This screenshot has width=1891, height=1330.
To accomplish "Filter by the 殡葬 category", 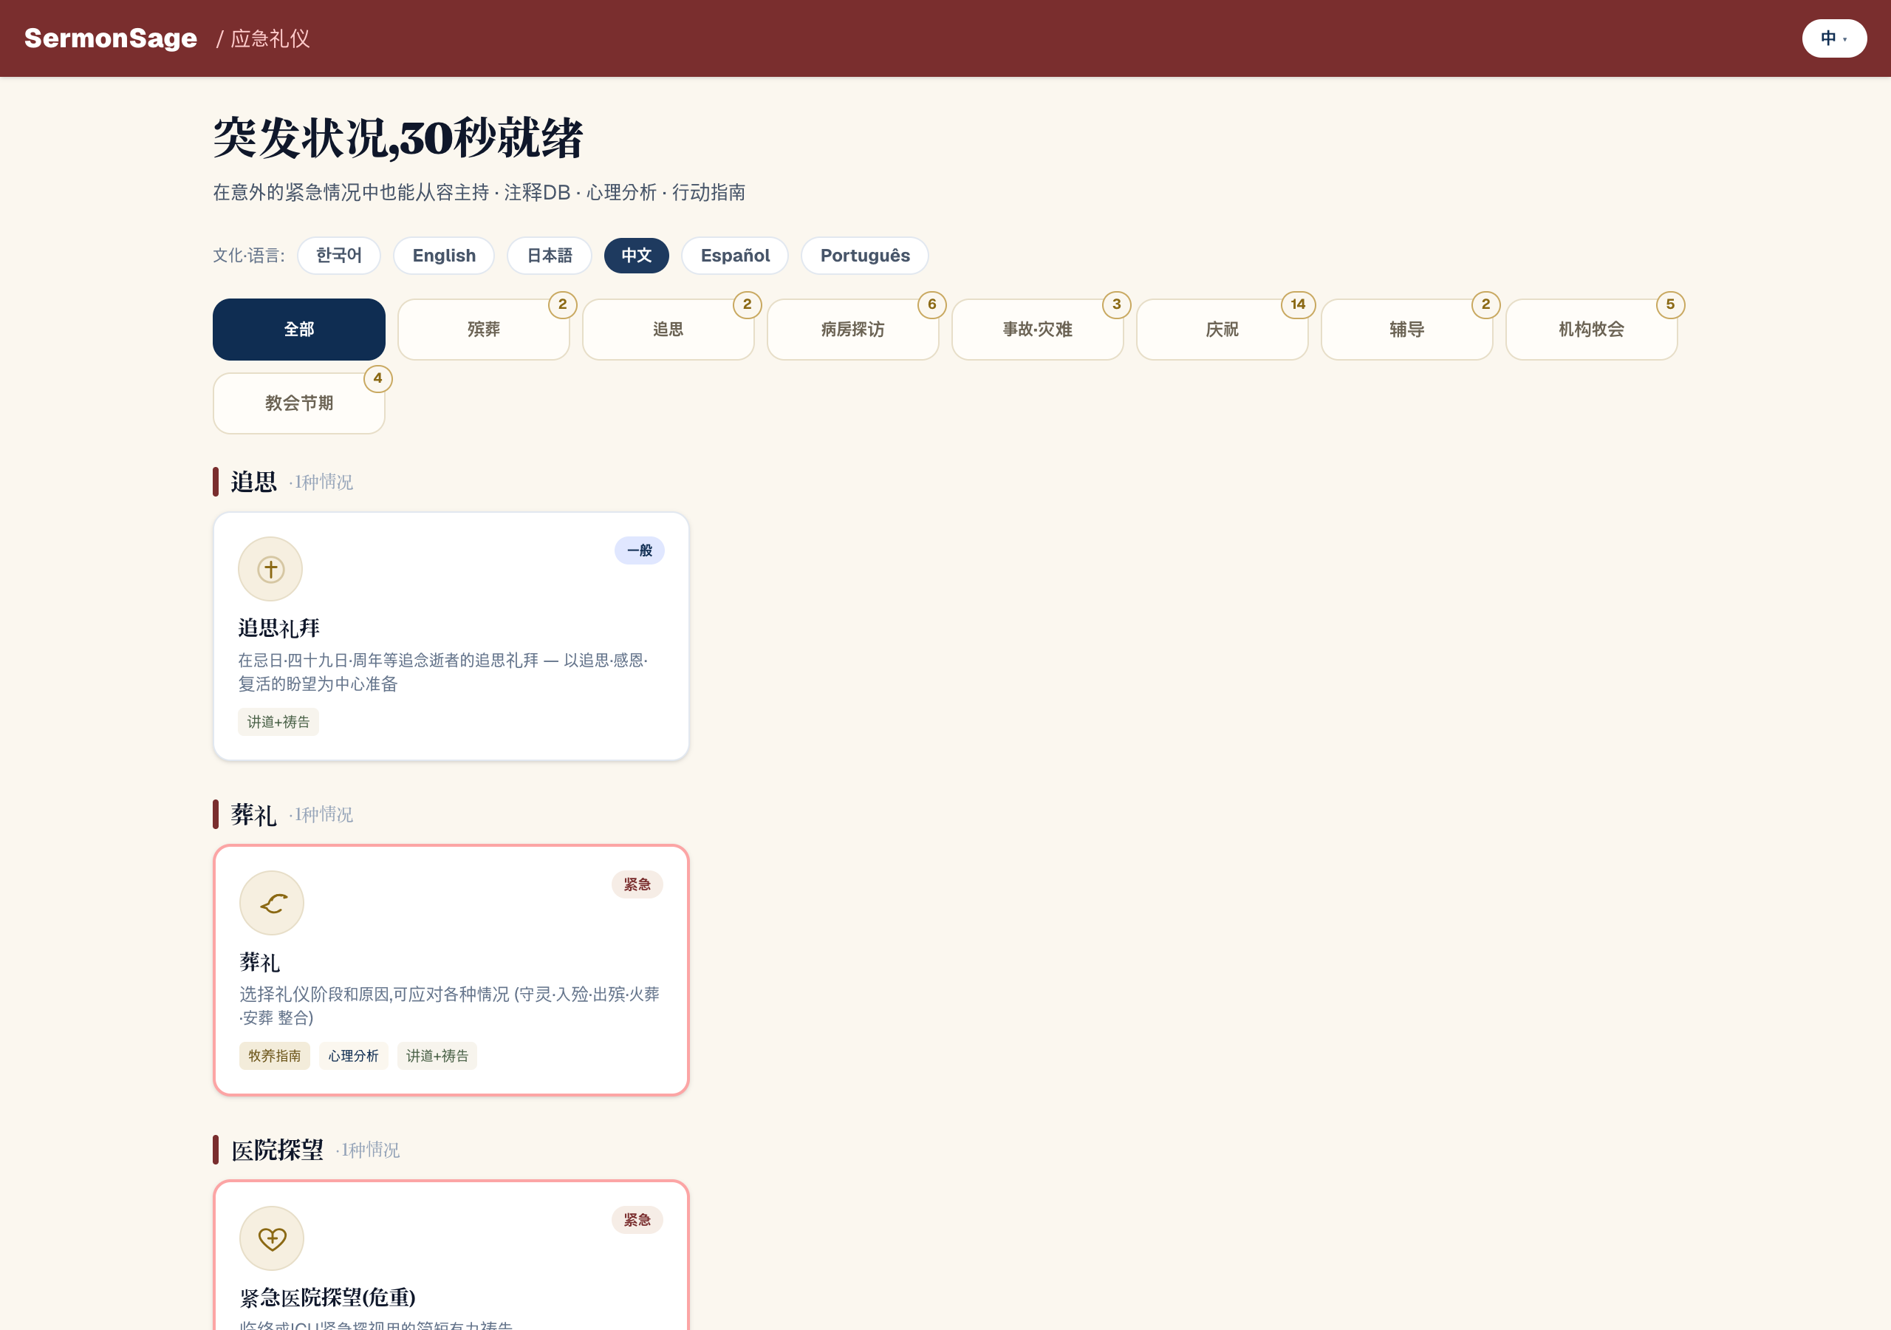I will pos(483,329).
